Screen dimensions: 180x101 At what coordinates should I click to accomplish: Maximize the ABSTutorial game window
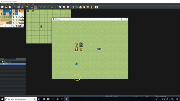(122, 19)
